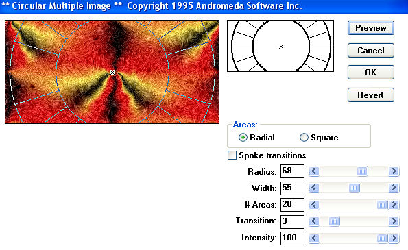The image size is (408, 250).
Task: Click the # Areas value field
Action: (x=292, y=205)
